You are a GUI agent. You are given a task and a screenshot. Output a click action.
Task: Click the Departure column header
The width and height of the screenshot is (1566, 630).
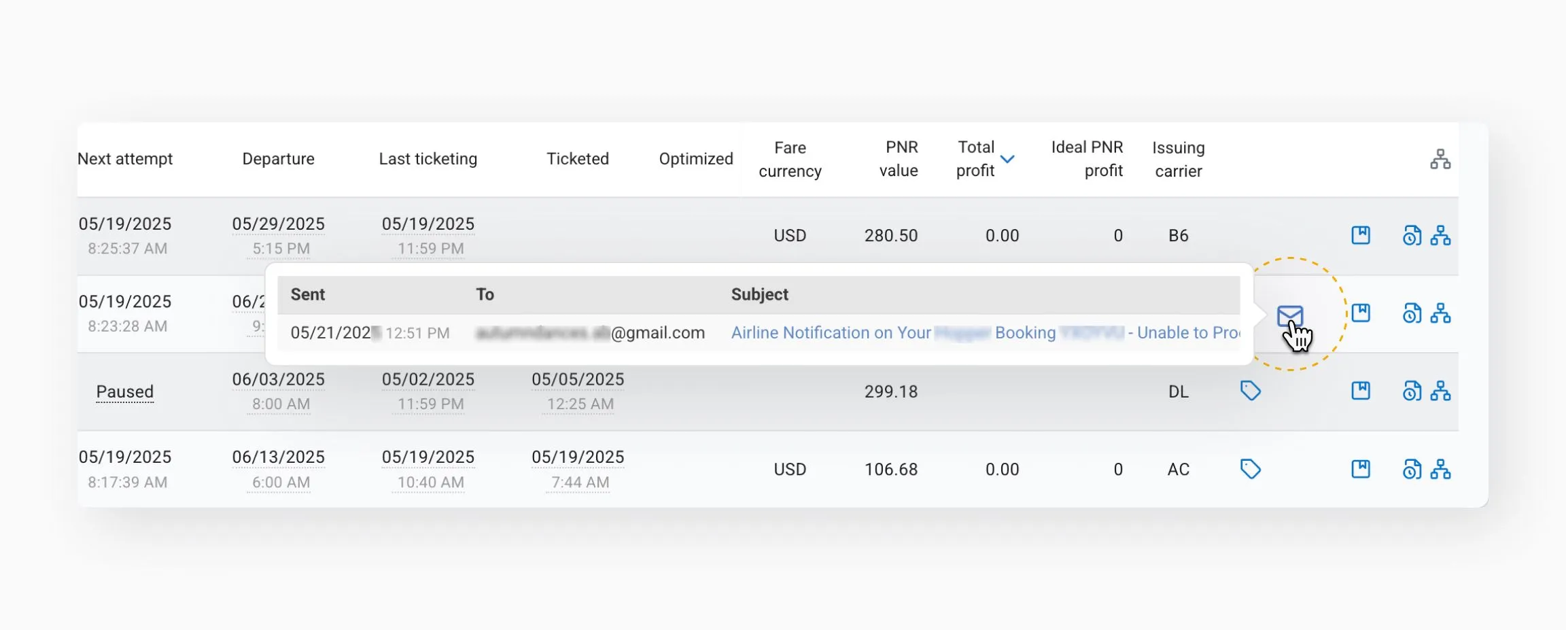pyautogui.click(x=278, y=159)
